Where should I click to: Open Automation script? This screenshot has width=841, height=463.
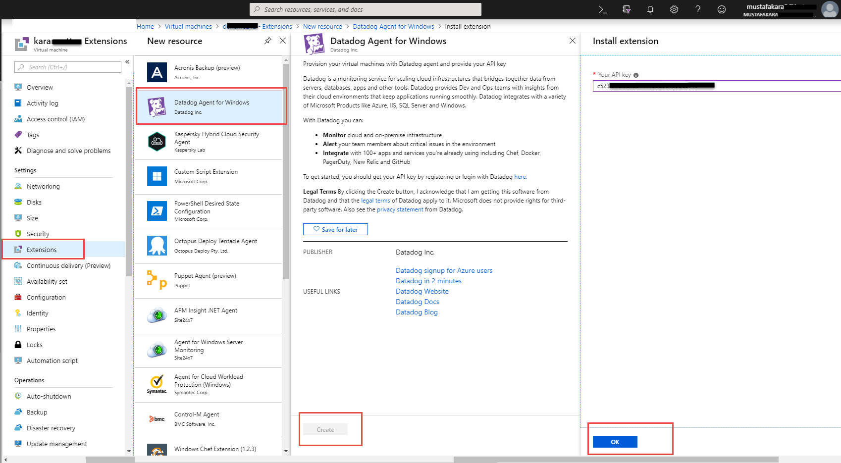click(52, 360)
